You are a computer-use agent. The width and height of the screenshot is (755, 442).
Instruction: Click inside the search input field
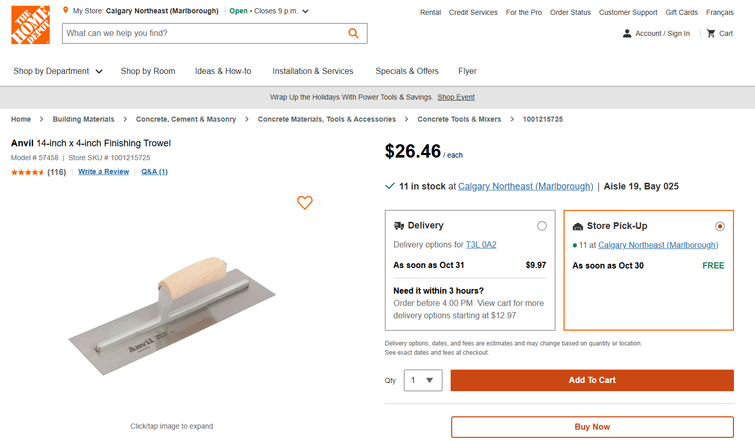tap(205, 33)
